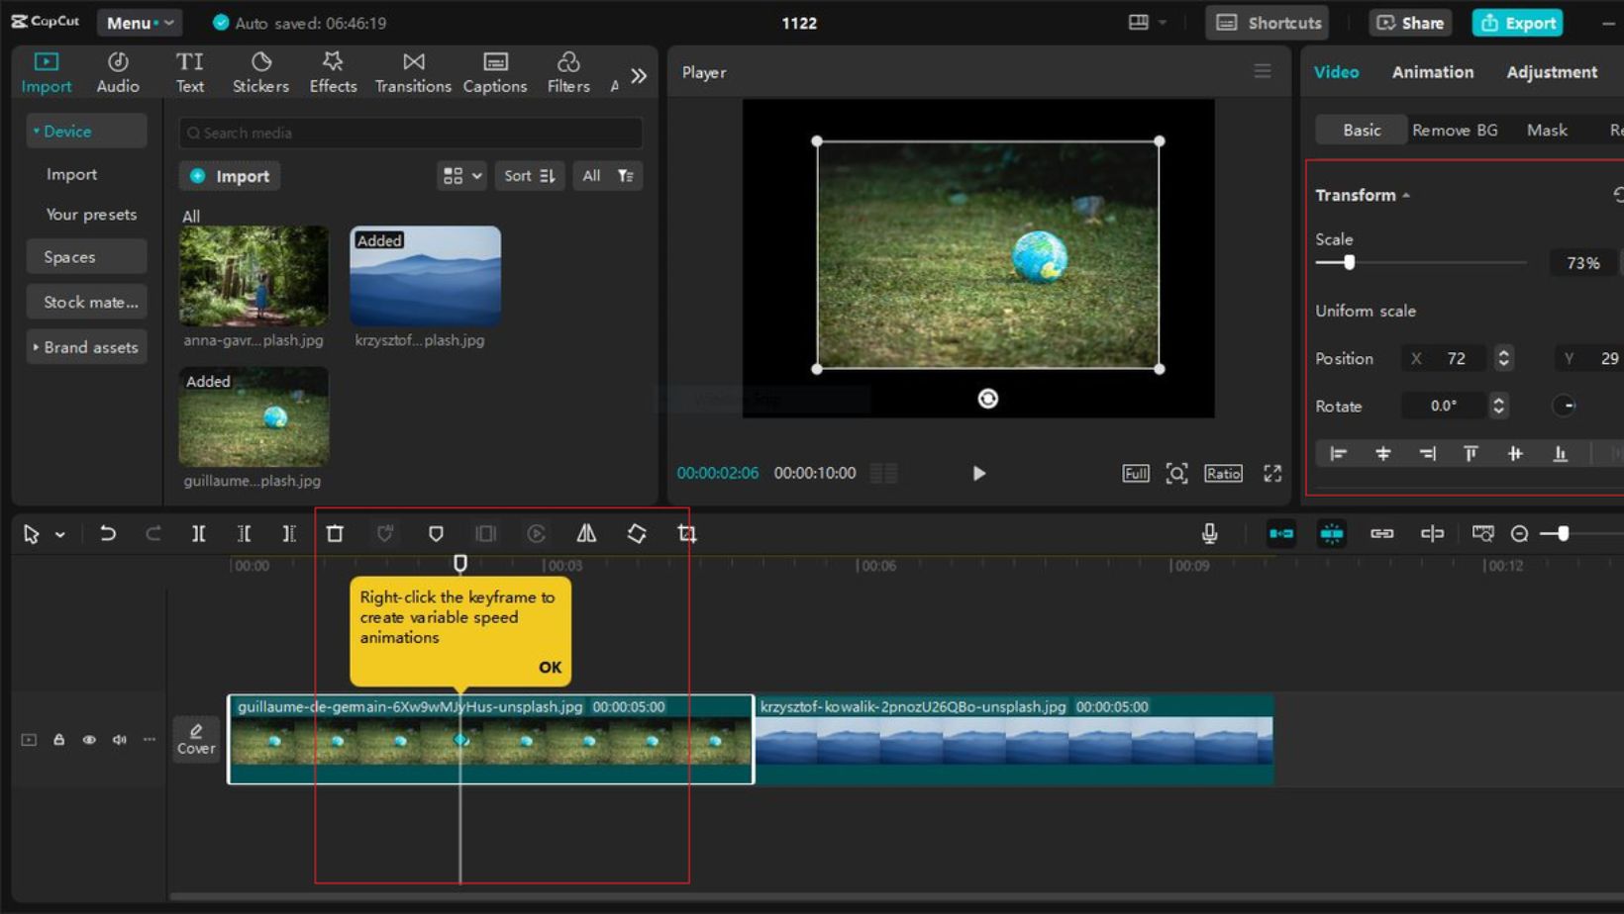Image resolution: width=1624 pixels, height=914 pixels.
Task: Record voiceover with microphone
Action: 1209,534
